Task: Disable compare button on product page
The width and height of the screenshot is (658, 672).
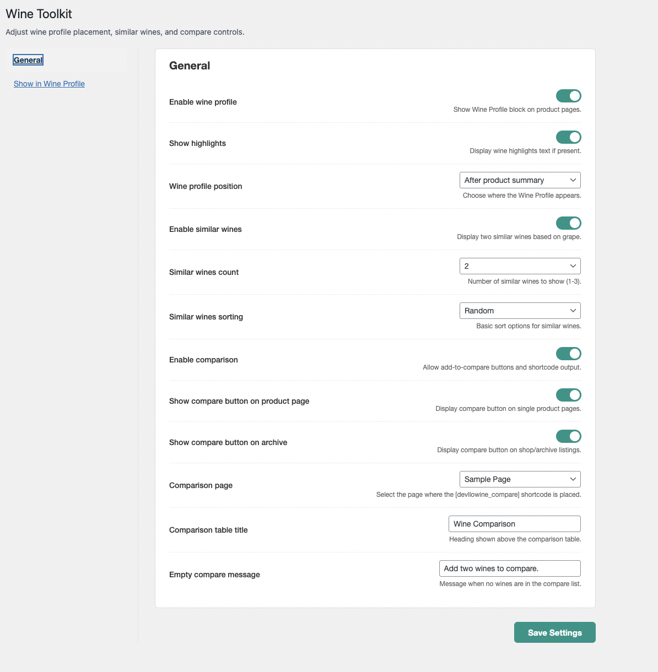Action: pyautogui.click(x=568, y=394)
